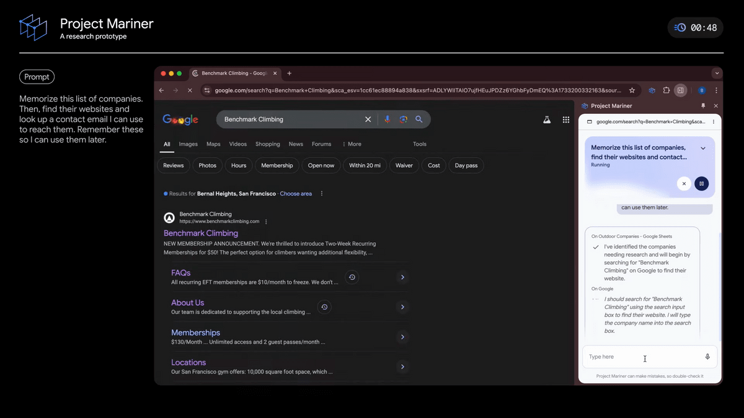The width and height of the screenshot is (744, 418).
Task: Toggle the Day pass filter chip
Action: click(x=466, y=165)
